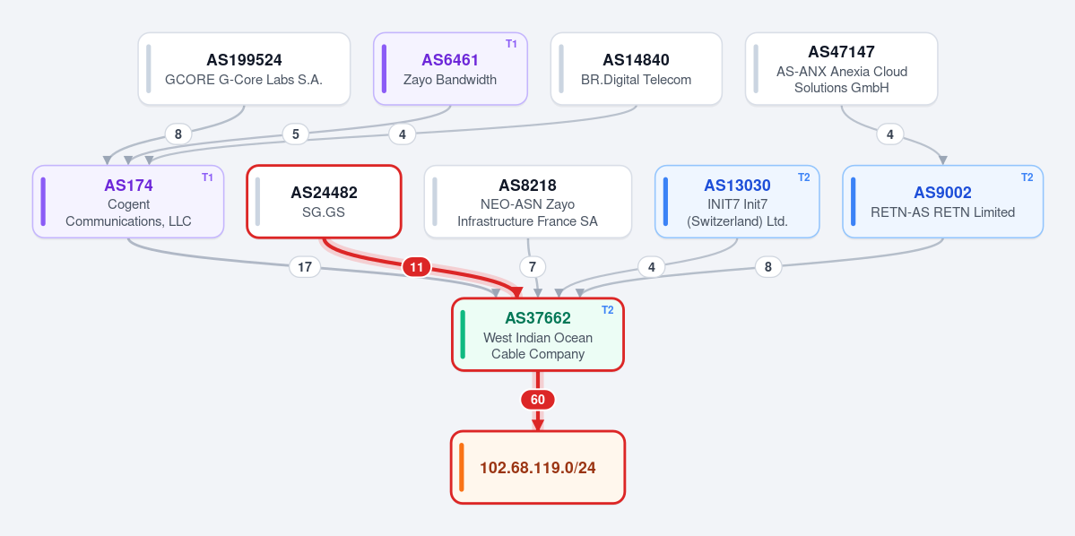The height and width of the screenshot is (536, 1075).
Task: Click the AS13030 Init7 Switzerland node
Action: point(737,202)
